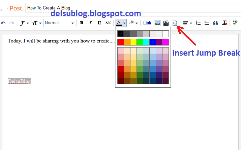
Task: Toggle strikethrough formatting
Action: pyautogui.click(x=108, y=23)
